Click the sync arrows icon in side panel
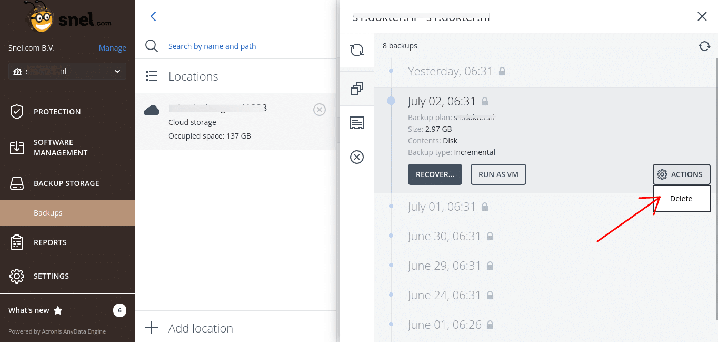 357,50
